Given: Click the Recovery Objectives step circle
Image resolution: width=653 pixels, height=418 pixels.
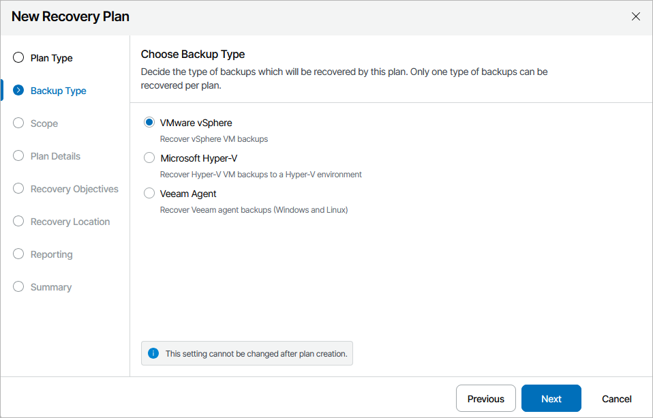Looking at the screenshot, I should tap(18, 188).
